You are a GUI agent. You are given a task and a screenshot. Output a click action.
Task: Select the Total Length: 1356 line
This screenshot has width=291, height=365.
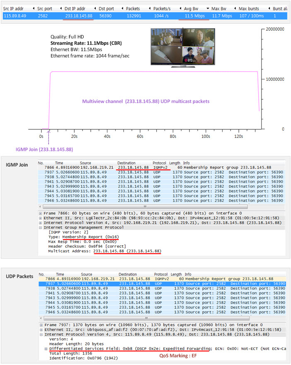(x=70, y=353)
